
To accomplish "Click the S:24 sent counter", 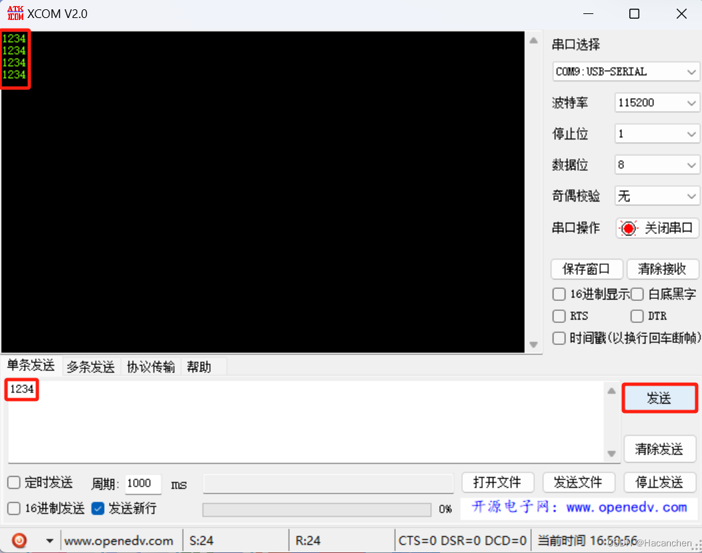I will [x=201, y=541].
